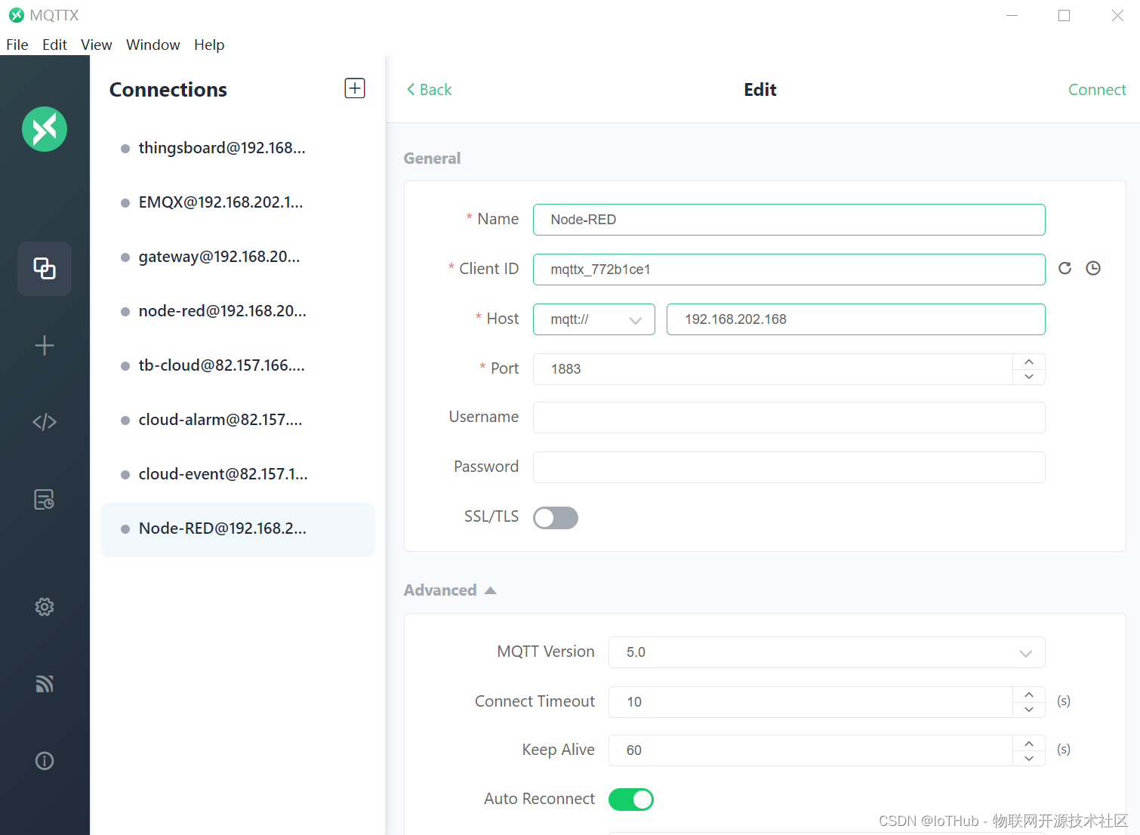This screenshot has height=835, width=1140.
Task: Click the Connect button
Action: pyautogui.click(x=1097, y=90)
